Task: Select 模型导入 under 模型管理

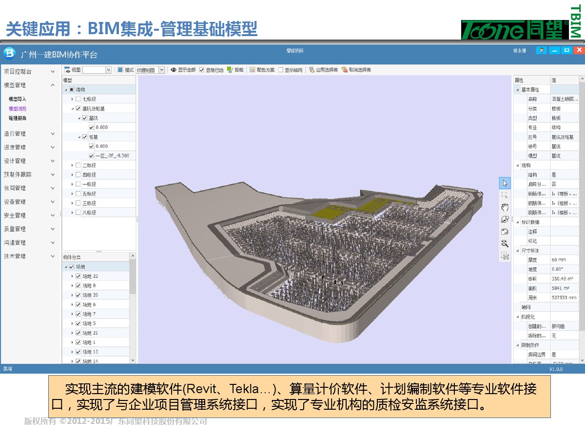Action: [x=18, y=99]
